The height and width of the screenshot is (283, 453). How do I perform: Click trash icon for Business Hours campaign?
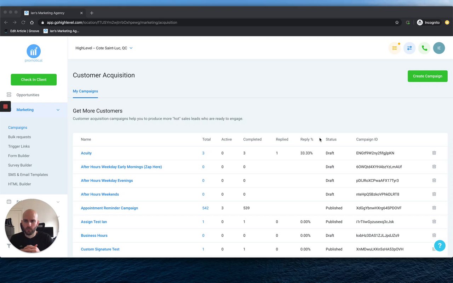[x=434, y=235]
